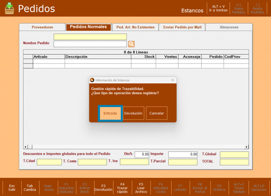The image size is (271, 196).
Task: Click F4 Trazar rápido shortcut button
Action: (122, 188)
